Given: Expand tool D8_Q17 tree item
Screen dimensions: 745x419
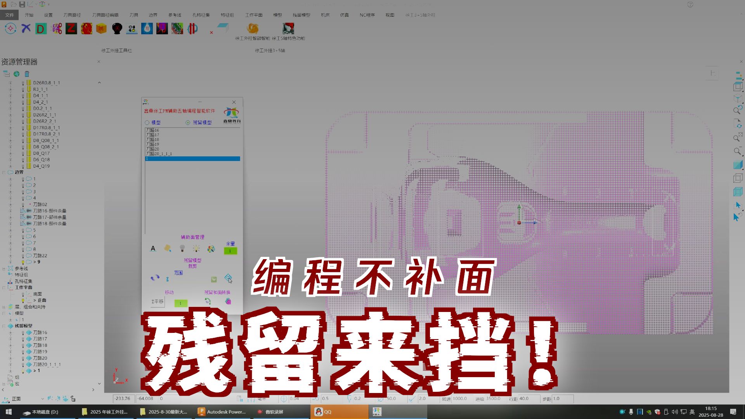Looking at the screenshot, I should [10, 153].
